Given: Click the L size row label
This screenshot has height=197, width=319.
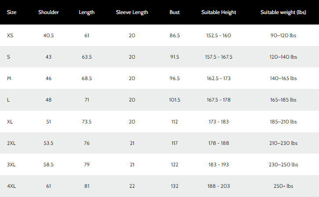Looking at the screenshot, I should click(8, 100).
